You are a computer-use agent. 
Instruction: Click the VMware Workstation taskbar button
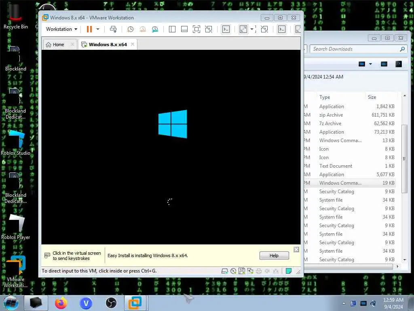[135, 303]
